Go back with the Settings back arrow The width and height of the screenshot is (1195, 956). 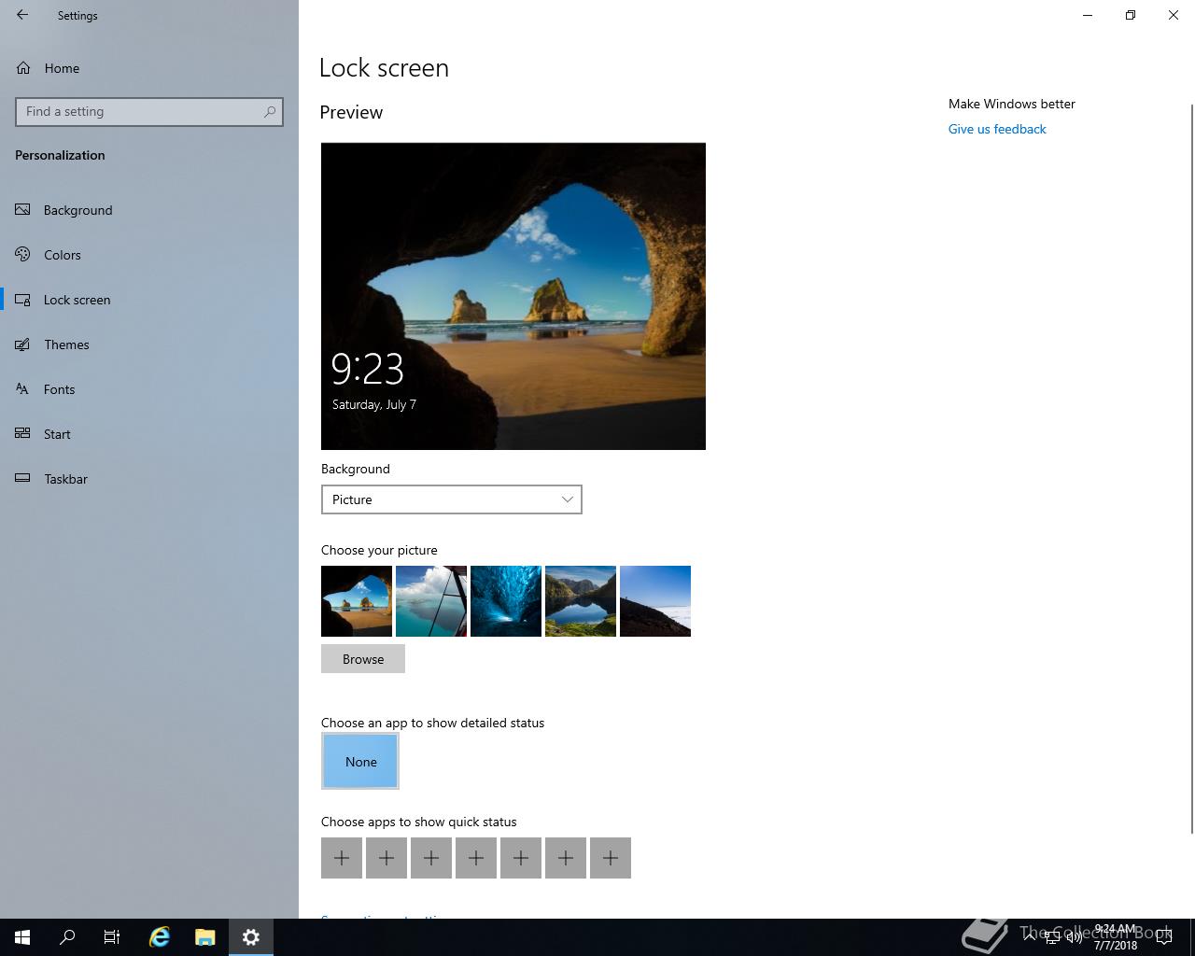22,15
